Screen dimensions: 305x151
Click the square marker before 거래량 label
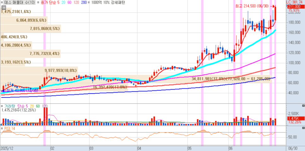click(2, 106)
